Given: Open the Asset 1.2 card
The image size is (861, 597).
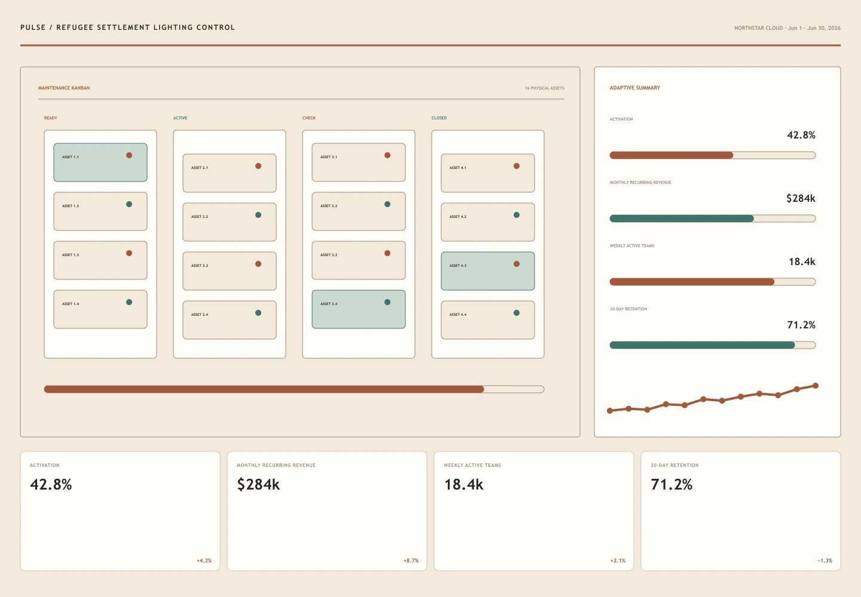Looking at the screenshot, I should tap(100, 211).
